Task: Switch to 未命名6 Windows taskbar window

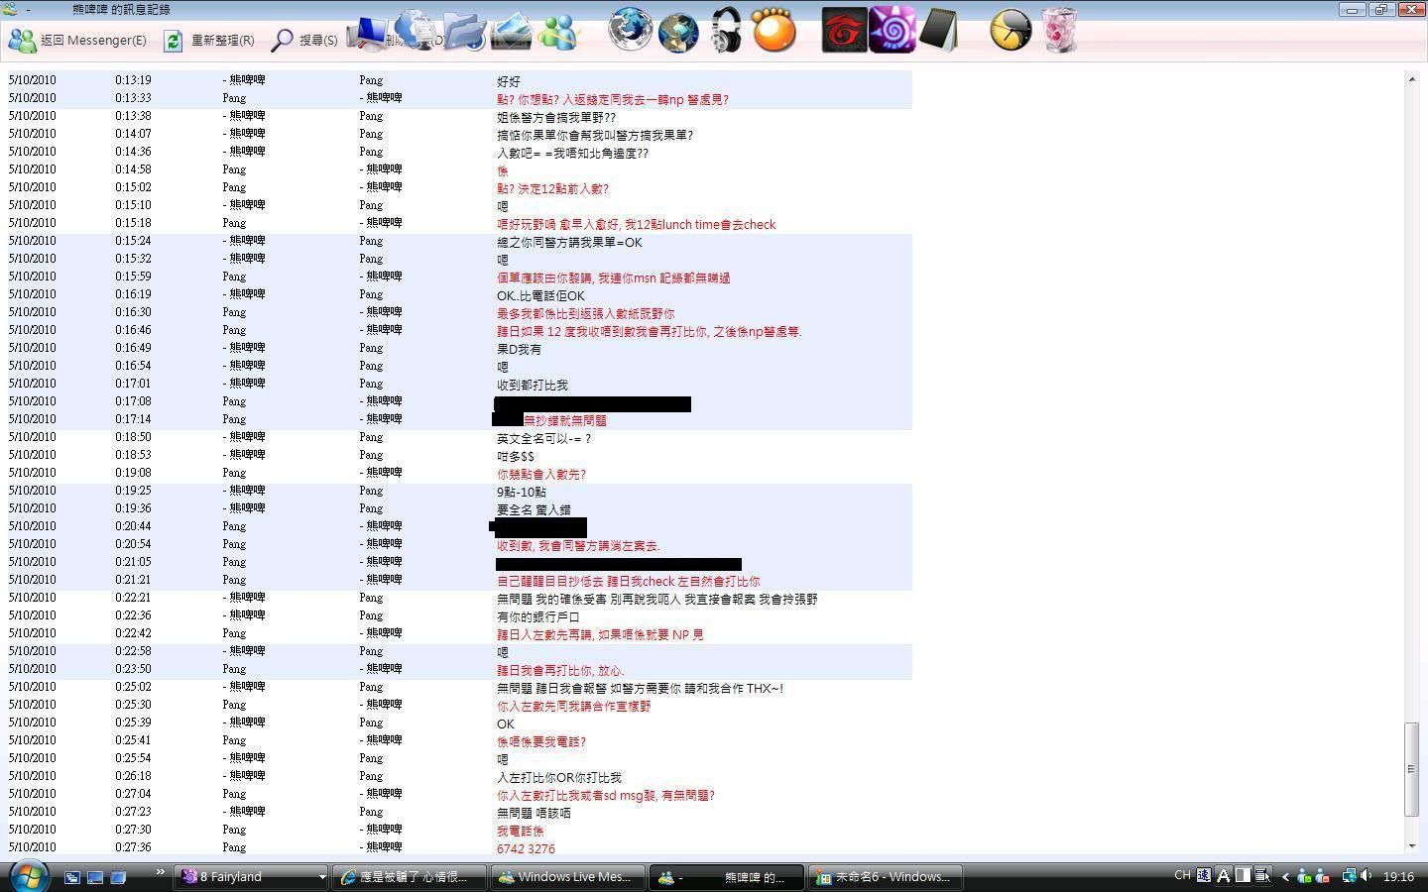Action: (884, 877)
